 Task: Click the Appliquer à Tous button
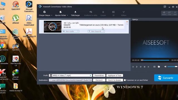[x=115, y=76]
